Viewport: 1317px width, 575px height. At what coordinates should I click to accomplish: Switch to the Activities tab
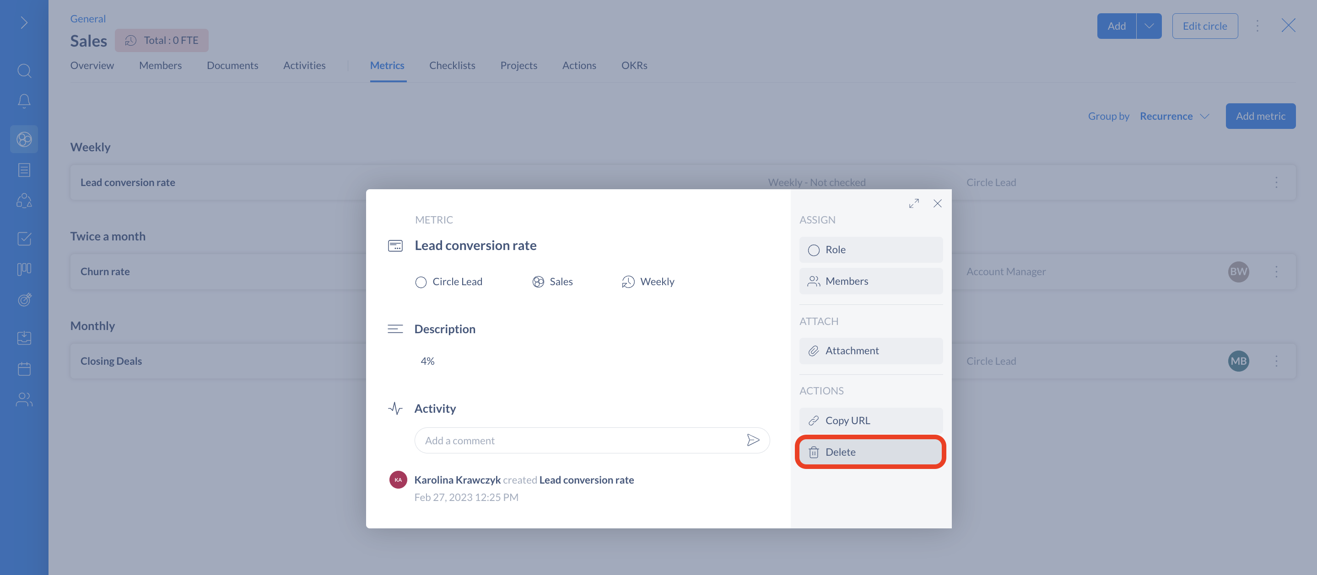(304, 65)
